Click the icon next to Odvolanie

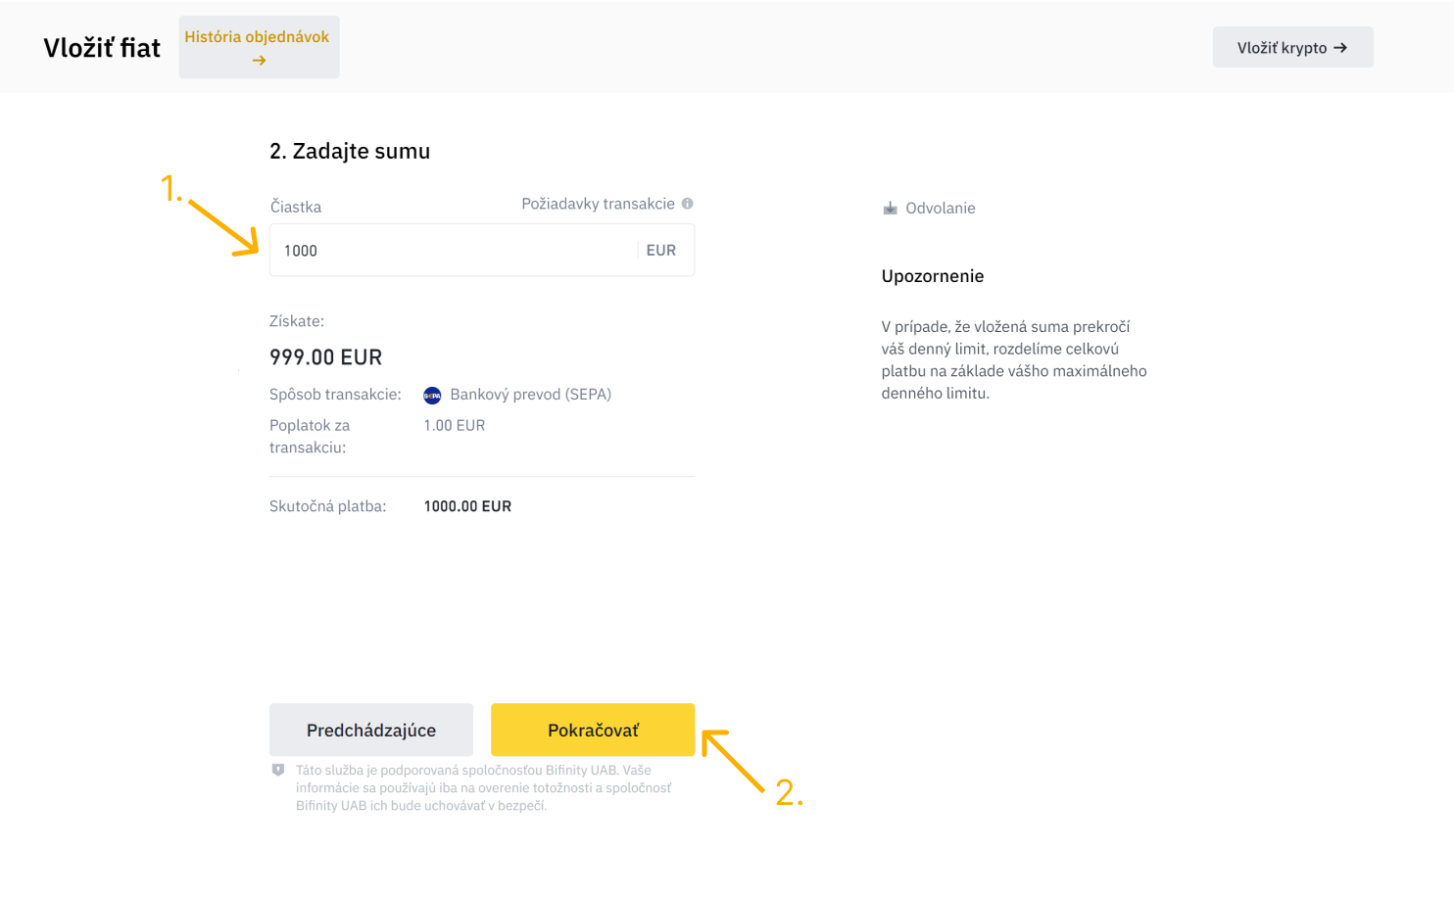(890, 209)
